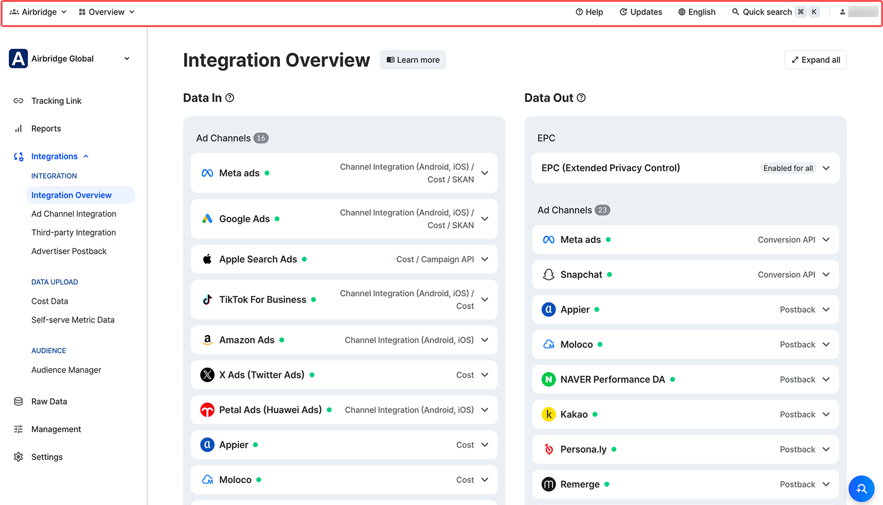Click the Airbridge Global app logo

click(x=18, y=59)
